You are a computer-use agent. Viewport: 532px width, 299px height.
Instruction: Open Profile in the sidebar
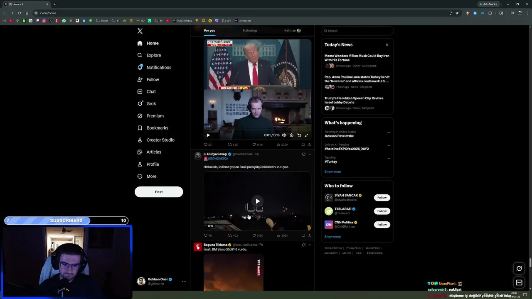coord(148,164)
